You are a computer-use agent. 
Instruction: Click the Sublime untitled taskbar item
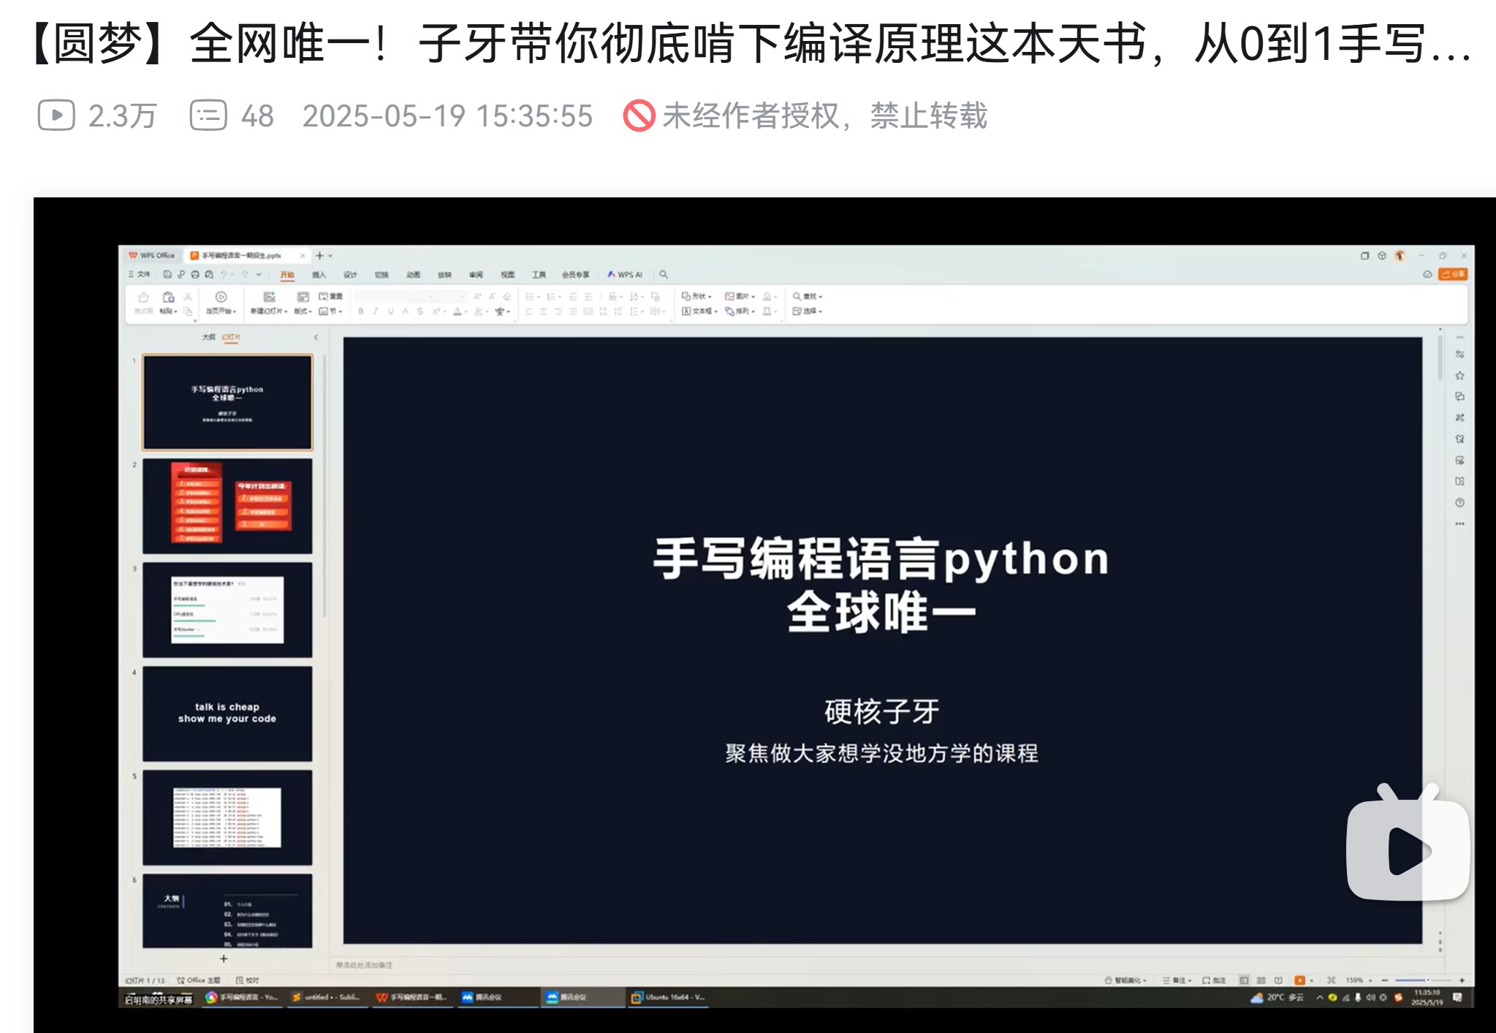(326, 997)
